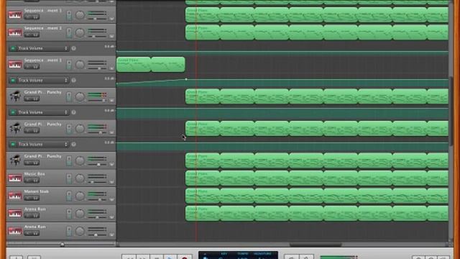Click keyboard icon of the second Sequence track
Viewport: 460px width, 259px height.
(15, 32)
